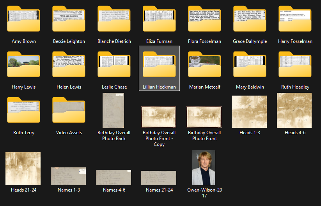Click the "Grace Dalrymple" label text
Viewport: 321px width, 206px height.
click(250, 41)
